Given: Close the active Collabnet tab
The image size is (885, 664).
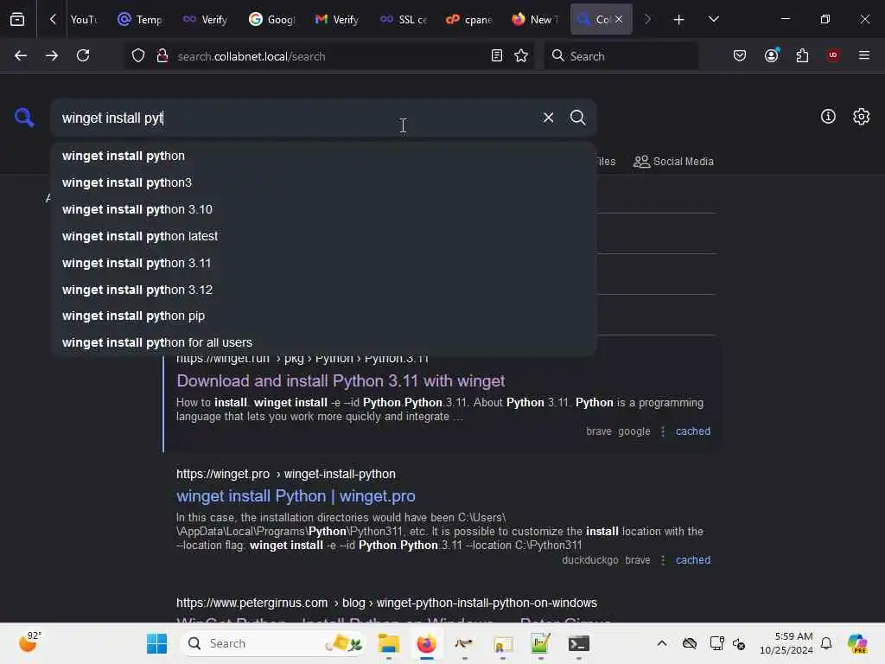Looking at the screenshot, I should 619,19.
